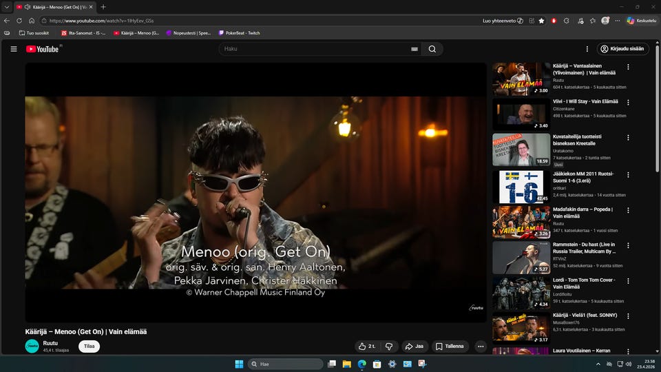Save video with Tallenna button
Viewport: 661px width, 372px height.
point(450,347)
